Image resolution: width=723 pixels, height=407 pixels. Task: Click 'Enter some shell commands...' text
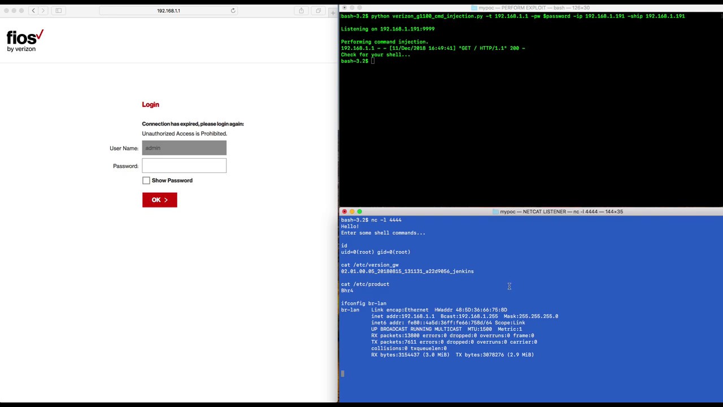383,233
